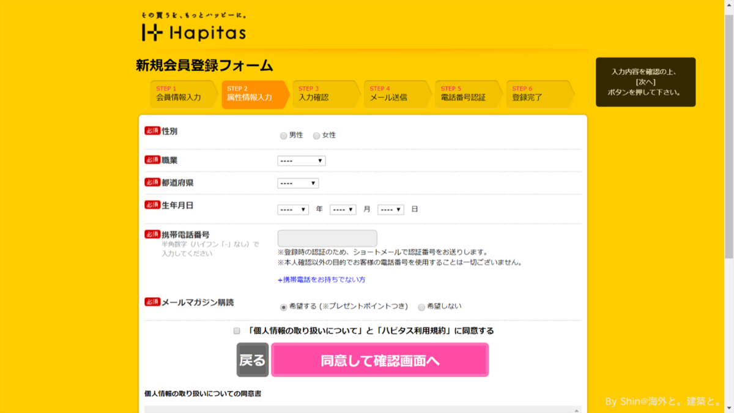Click the 性別 field label
The height and width of the screenshot is (413, 734).
pos(169,131)
